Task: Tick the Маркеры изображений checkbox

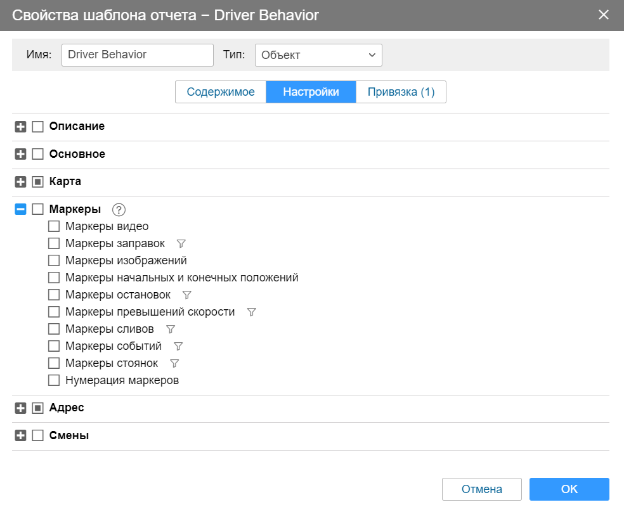Action: (54, 260)
